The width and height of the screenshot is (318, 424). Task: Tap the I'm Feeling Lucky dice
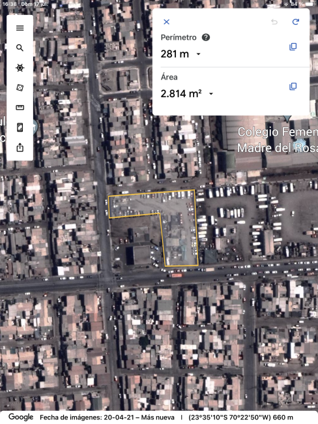coord(20,87)
